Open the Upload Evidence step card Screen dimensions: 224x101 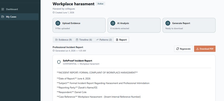[79, 25]
